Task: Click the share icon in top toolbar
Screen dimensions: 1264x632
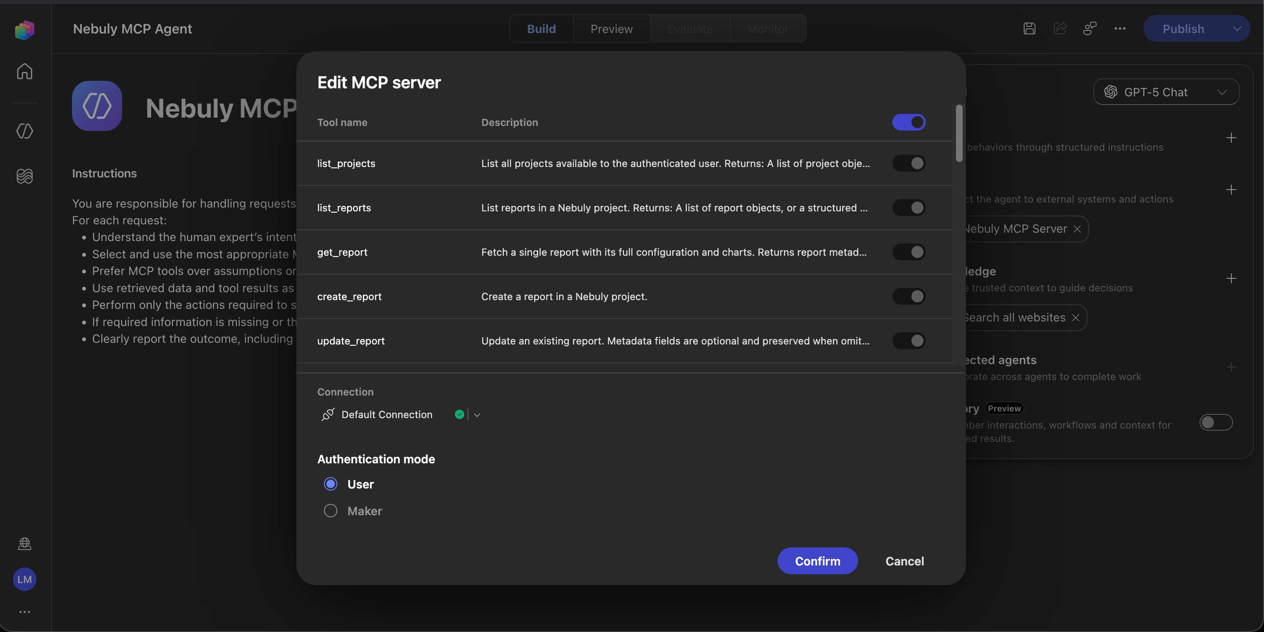Action: [x=1060, y=29]
